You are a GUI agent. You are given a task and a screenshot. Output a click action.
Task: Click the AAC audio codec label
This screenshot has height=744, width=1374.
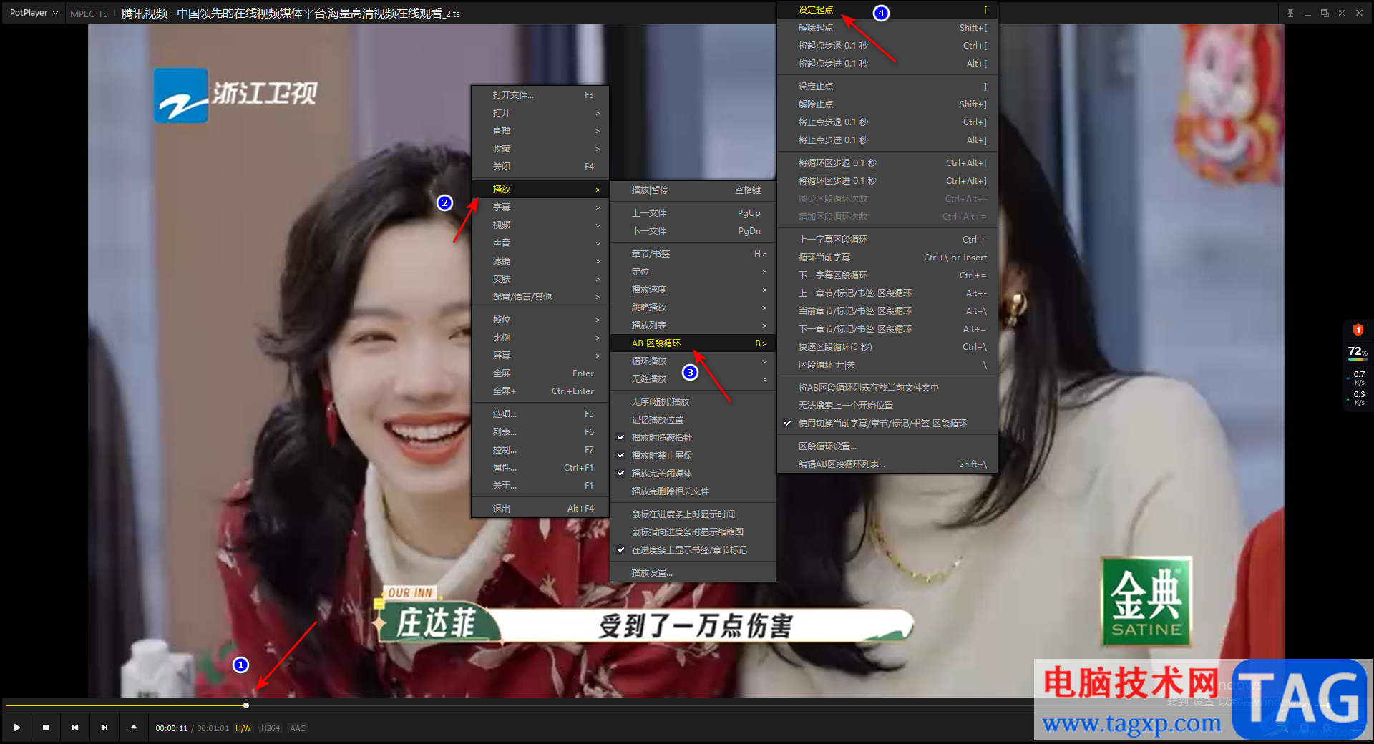pyautogui.click(x=298, y=728)
